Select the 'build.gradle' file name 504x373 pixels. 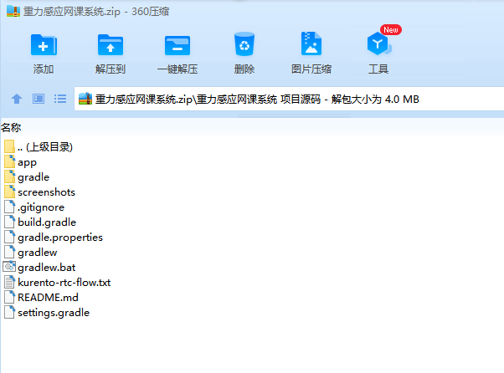click(x=47, y=222)
